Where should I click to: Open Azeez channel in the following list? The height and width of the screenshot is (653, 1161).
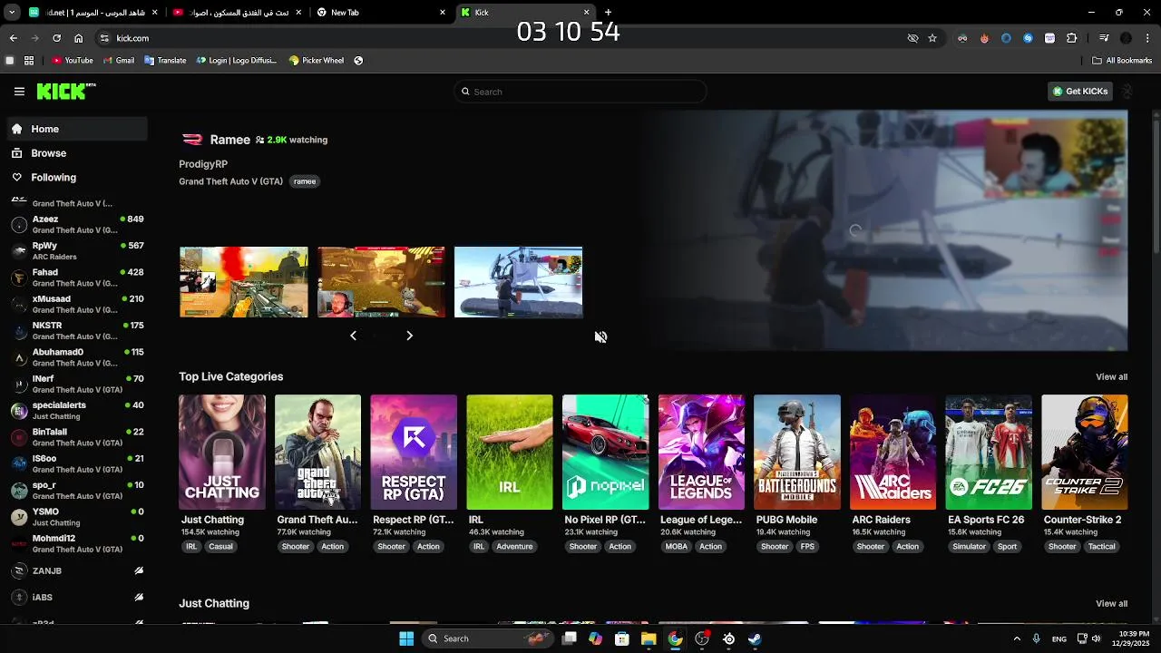[77, 224]
